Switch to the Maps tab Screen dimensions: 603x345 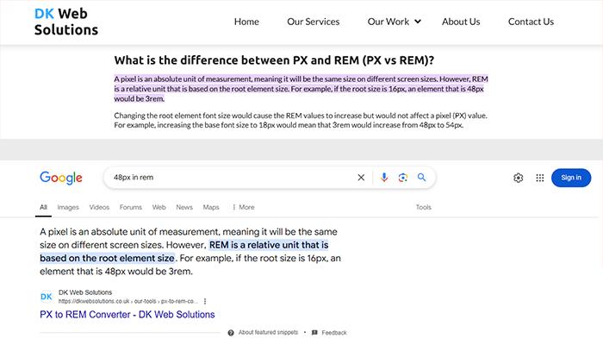coord(211,207)
